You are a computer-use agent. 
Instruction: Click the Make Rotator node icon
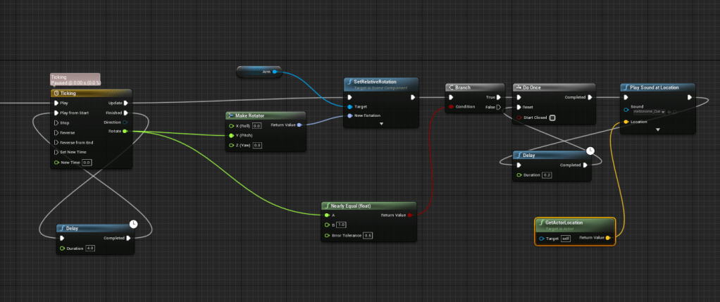point(230,115)
